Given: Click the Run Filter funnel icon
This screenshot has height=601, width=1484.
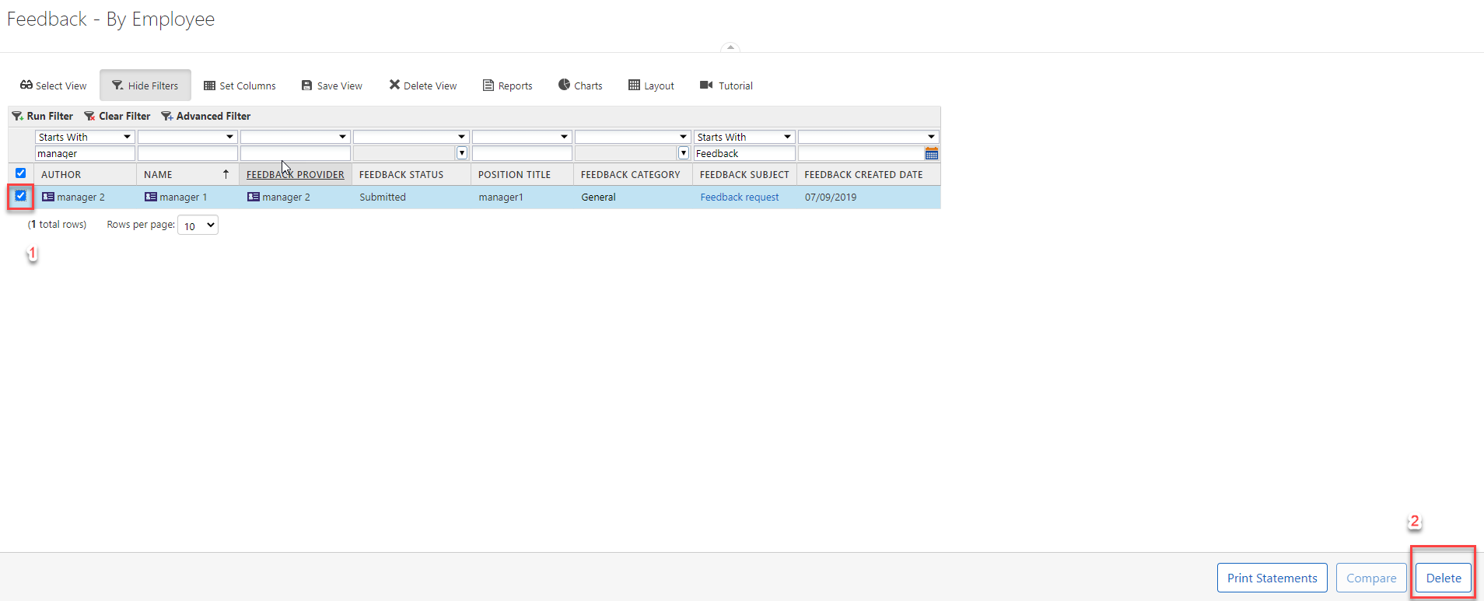Looking at the screenshot, I should tap(17, 116).
